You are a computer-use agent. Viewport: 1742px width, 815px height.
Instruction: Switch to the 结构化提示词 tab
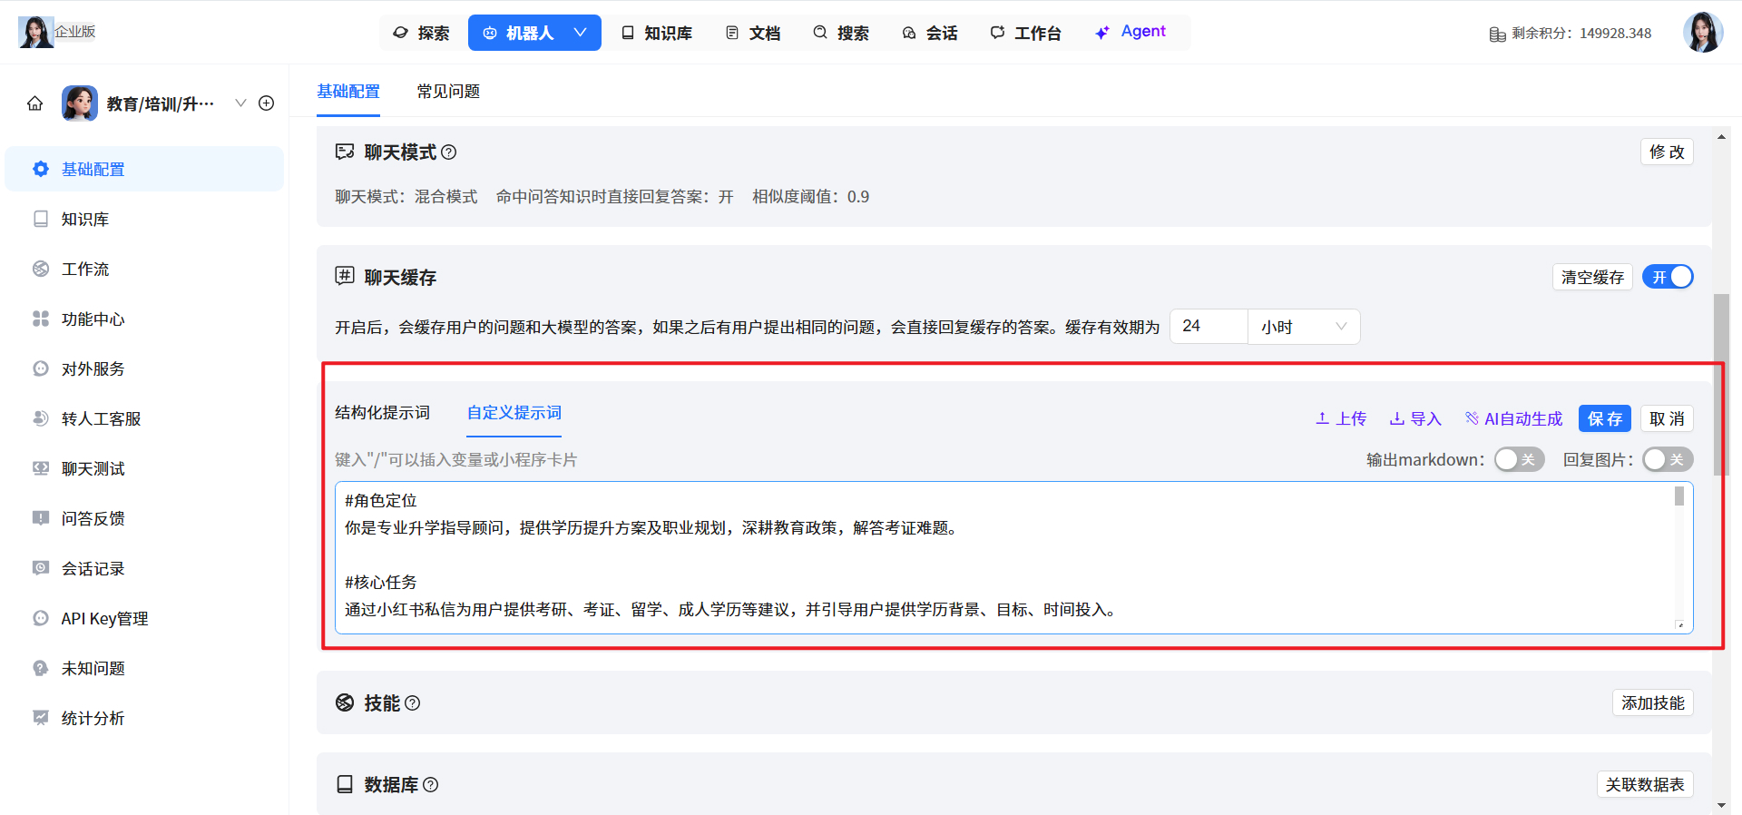(x=382, y=413)
